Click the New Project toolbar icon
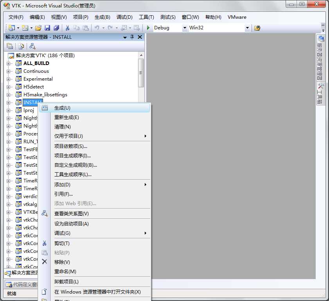This screenshot has height=301, width=329. point(12,28)
